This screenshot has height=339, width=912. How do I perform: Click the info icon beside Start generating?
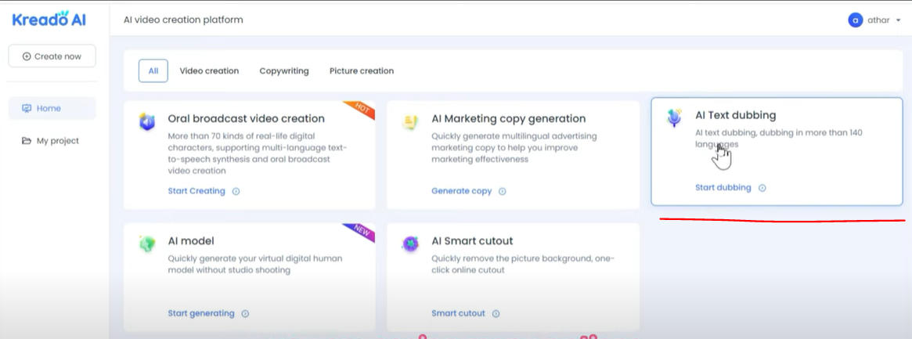point(245,314)
